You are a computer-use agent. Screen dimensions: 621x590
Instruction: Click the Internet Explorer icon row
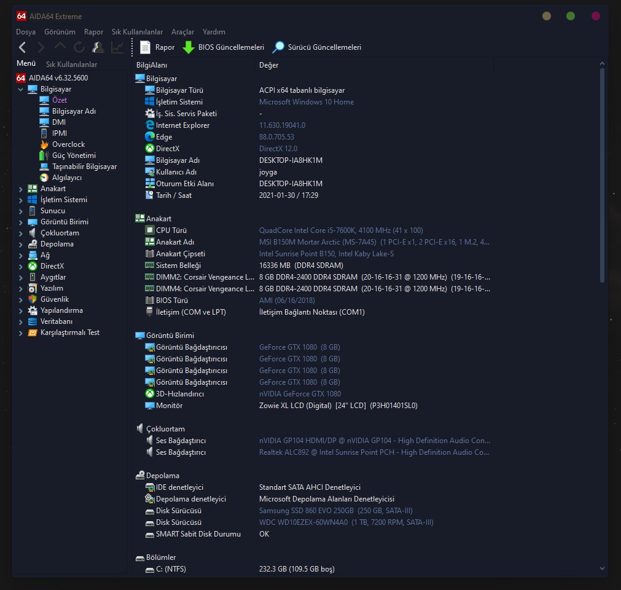point(150,125)
